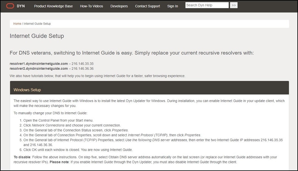
Task: Click resolver2.dyndnsinternetguide.com text
Action: click(x=39, y=69)
